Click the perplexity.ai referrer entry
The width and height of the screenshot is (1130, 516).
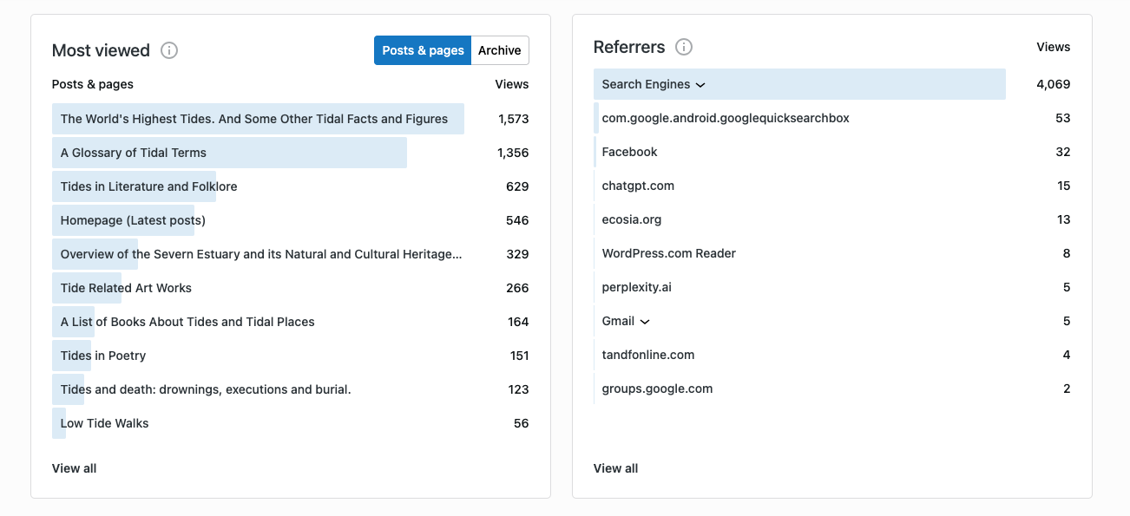pos(636,287)
